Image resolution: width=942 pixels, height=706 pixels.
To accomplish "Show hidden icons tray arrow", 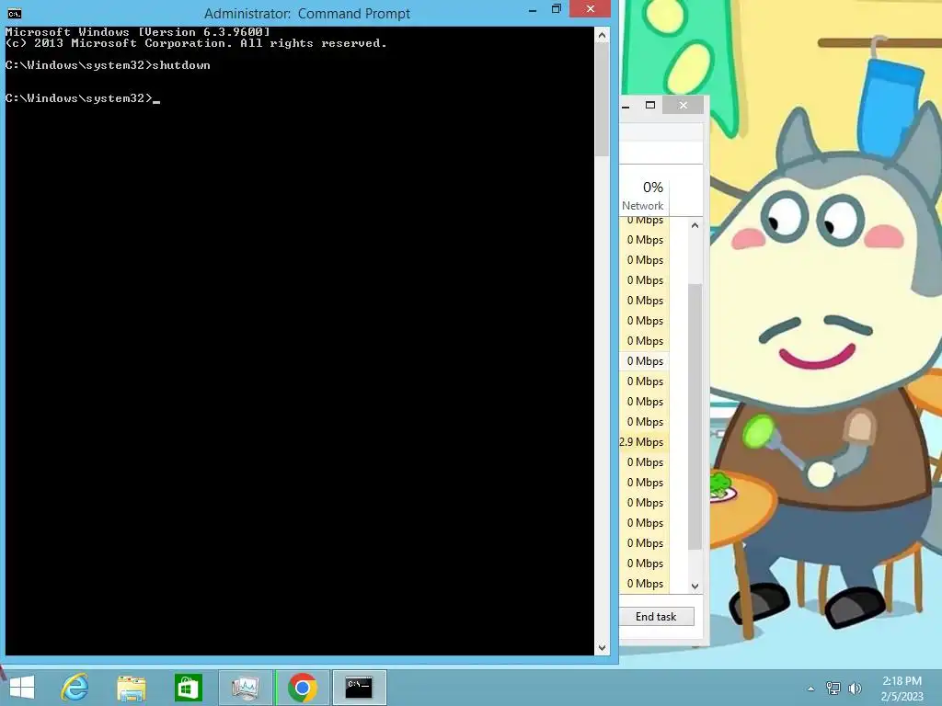I will (811, 689).
